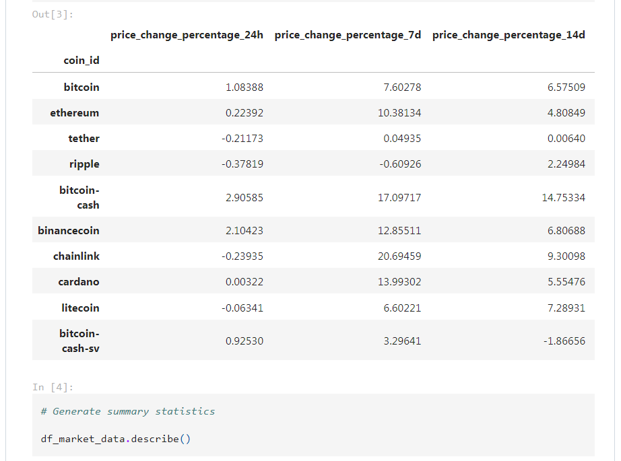Screen dimensions: 621x461
Task: Click the In [4] cell prompt
Action: tap(53, 387)
